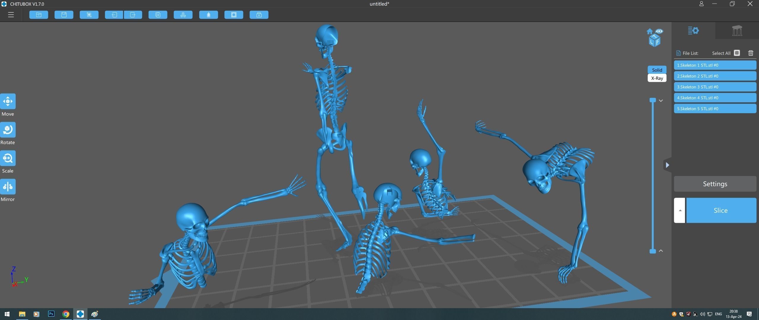The width and height of the screenshot is (759, 320).
Task: Switch view mode to X-Ray
Action: click(657, 78)
